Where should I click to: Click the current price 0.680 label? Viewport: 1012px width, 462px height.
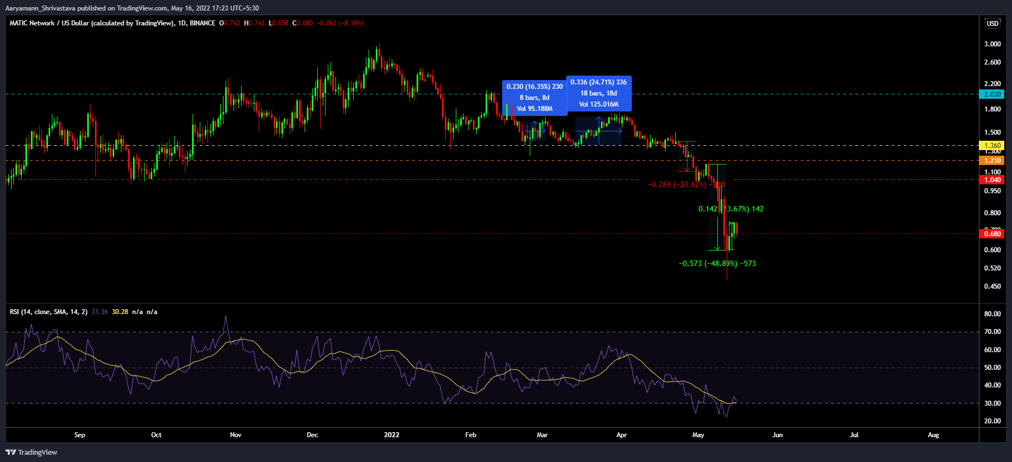click(992, 234)
